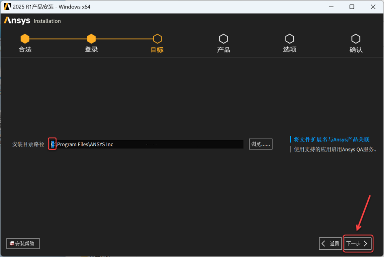Click the 安装目录路径 input field

pos(146,144)
